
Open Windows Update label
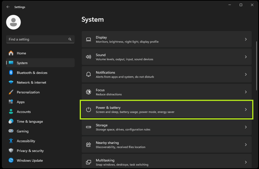(x=30, y=160)
